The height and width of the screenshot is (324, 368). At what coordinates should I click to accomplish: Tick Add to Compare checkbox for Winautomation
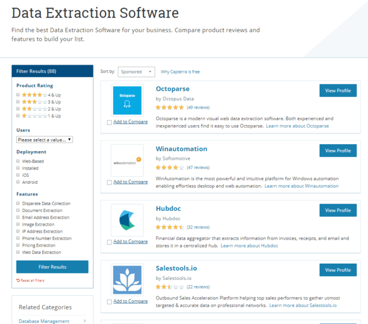109,183
